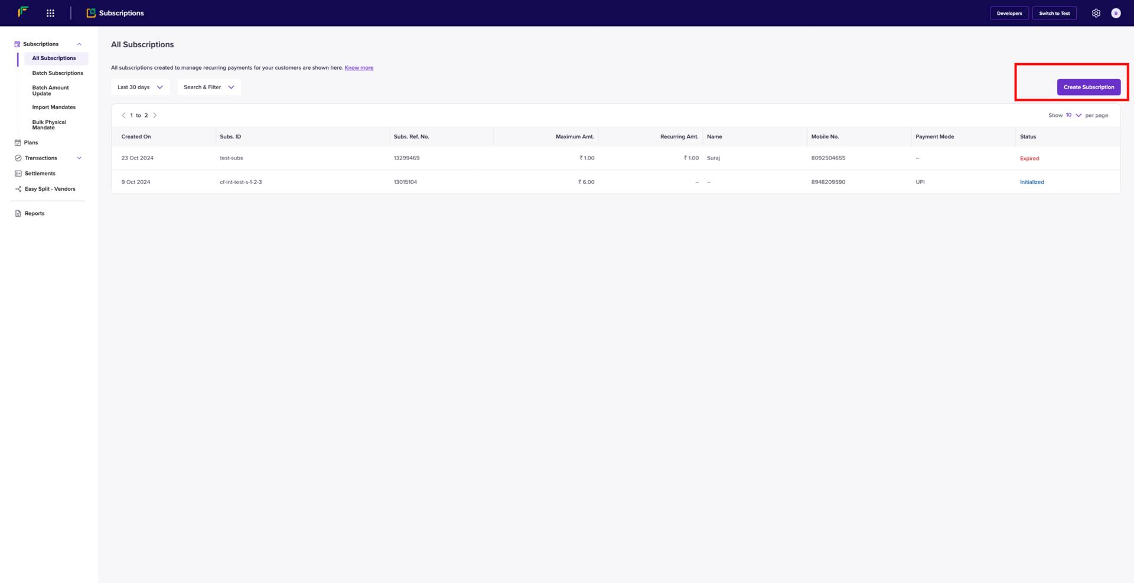Click the Created On column header

[x=136, y=136]
